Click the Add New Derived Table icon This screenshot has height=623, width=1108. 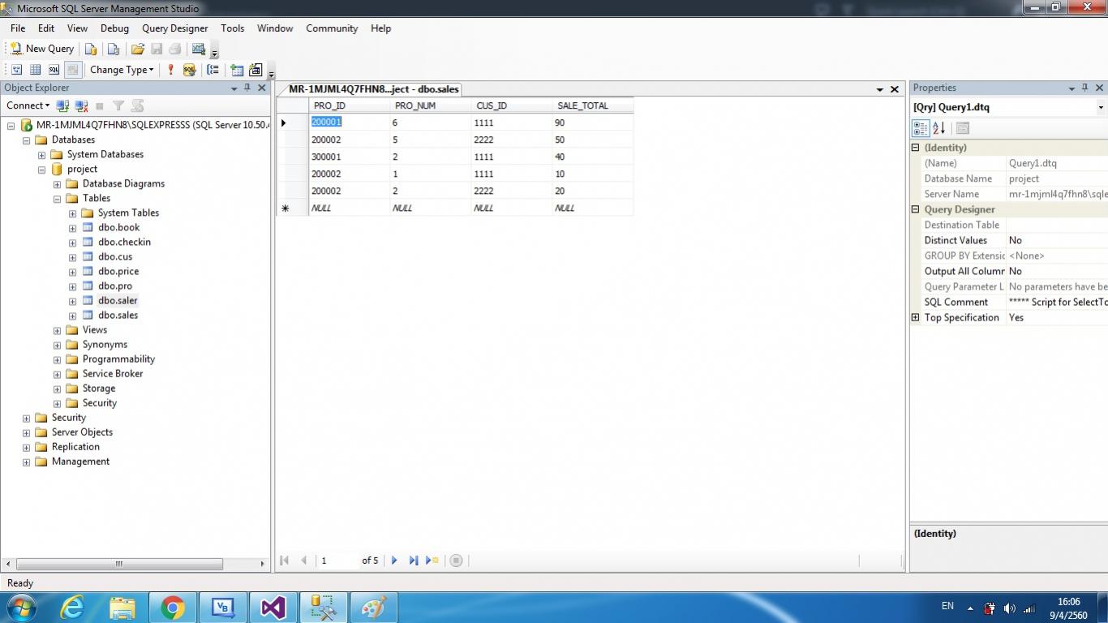coord(256,70)
